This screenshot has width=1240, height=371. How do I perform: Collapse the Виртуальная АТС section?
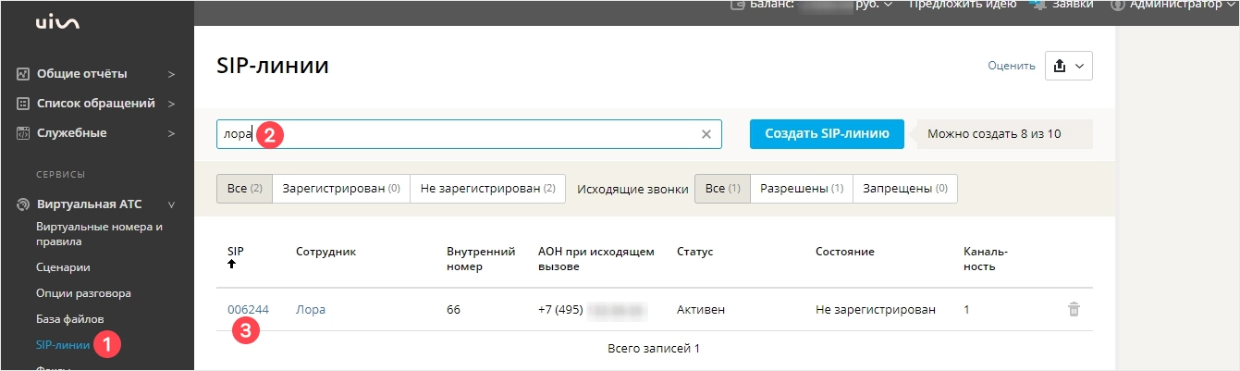[171, 204]
